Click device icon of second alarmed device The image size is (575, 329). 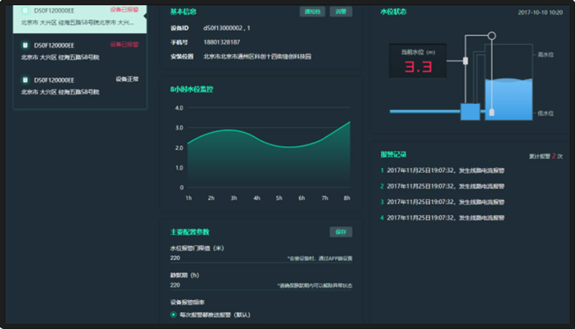pos(26,45)
